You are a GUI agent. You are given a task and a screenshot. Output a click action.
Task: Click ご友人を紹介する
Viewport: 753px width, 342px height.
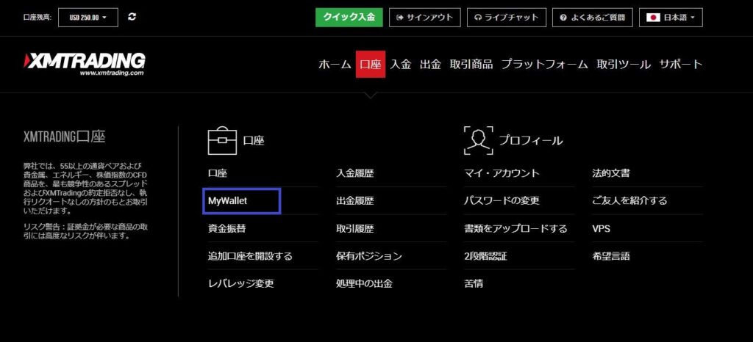tap(629, 200)
